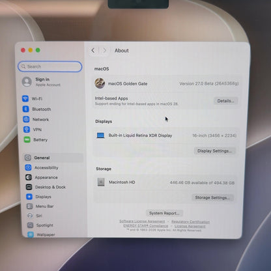Click the Siri sidebar icon

(x=30, y=216)
